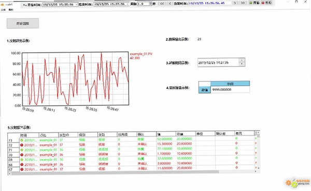Click the red alarm icon in row 68
Screen dimensions: 311x191
point(22,165)
